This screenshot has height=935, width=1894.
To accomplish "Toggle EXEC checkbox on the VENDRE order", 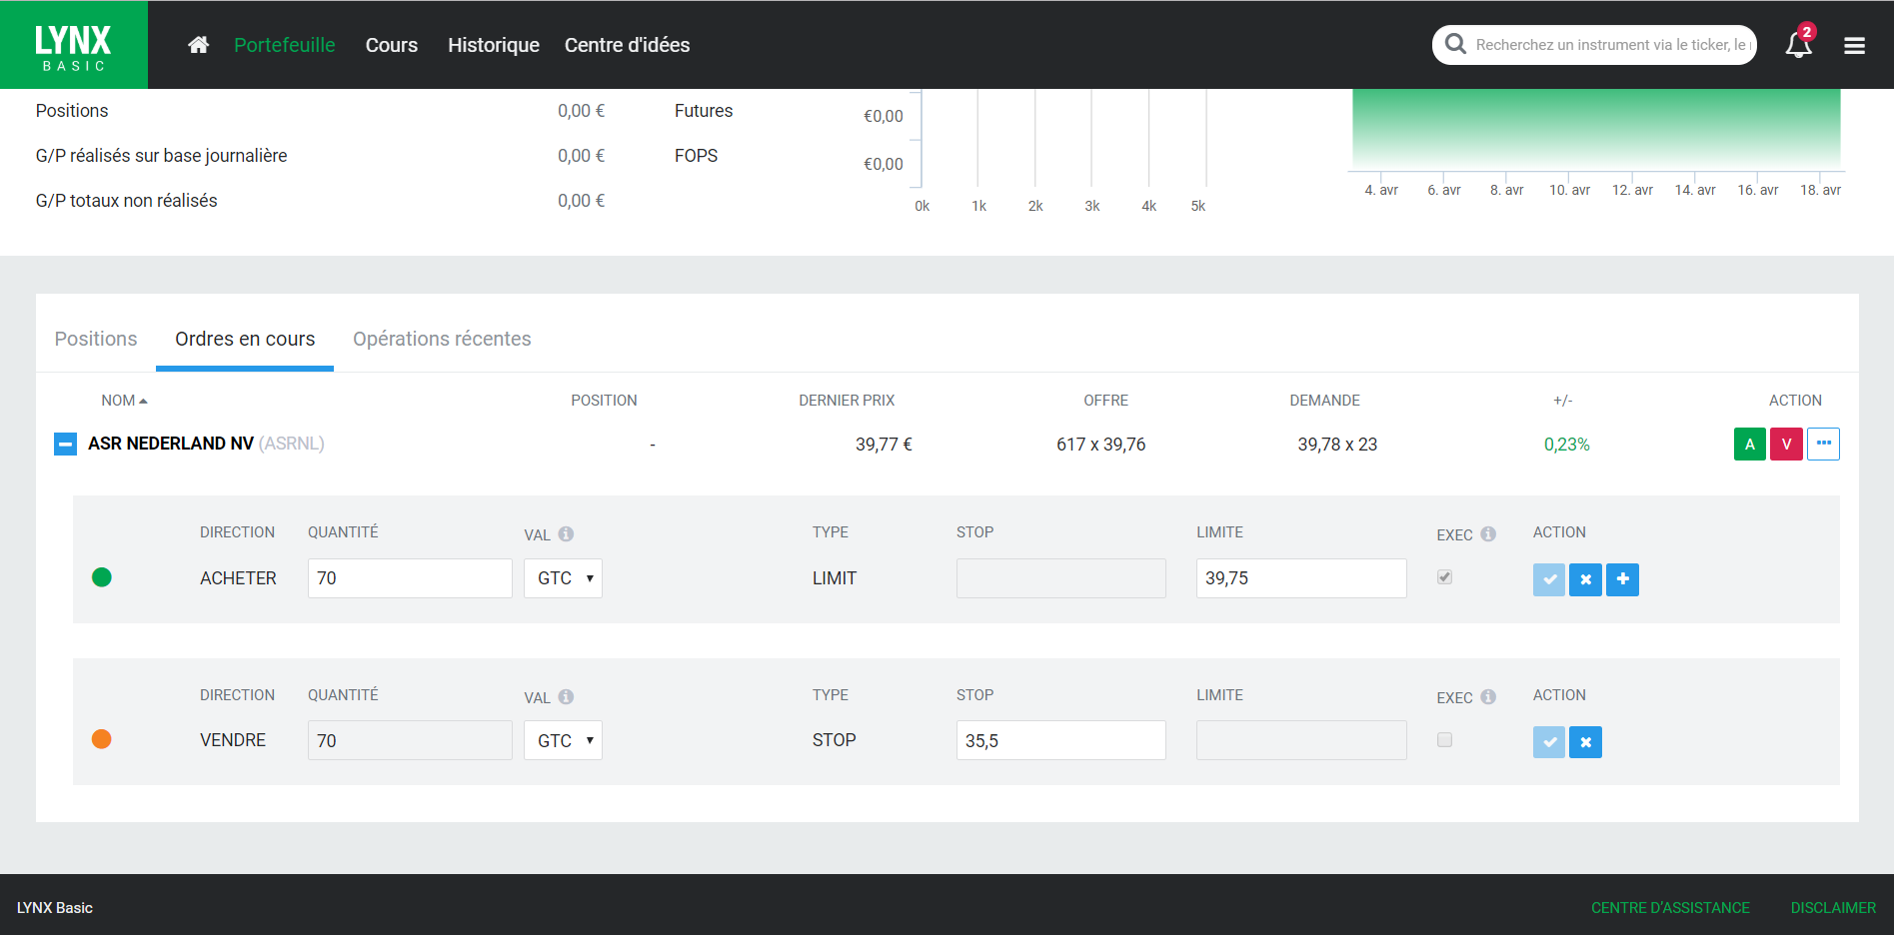I will 1444,740.
